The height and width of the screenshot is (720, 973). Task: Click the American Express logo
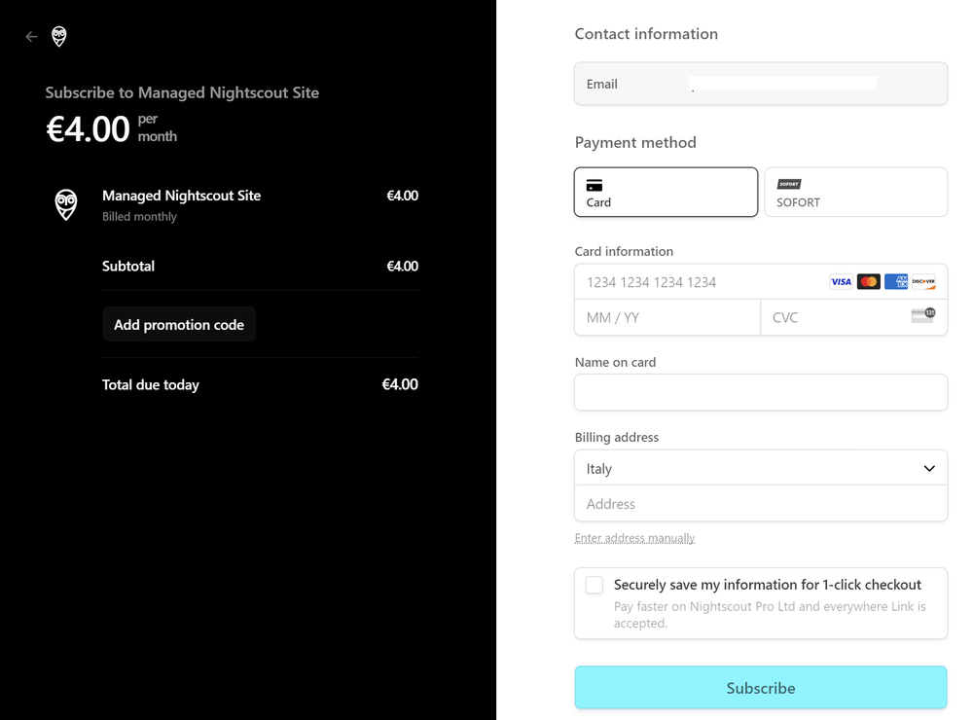(x=895, y=282)
